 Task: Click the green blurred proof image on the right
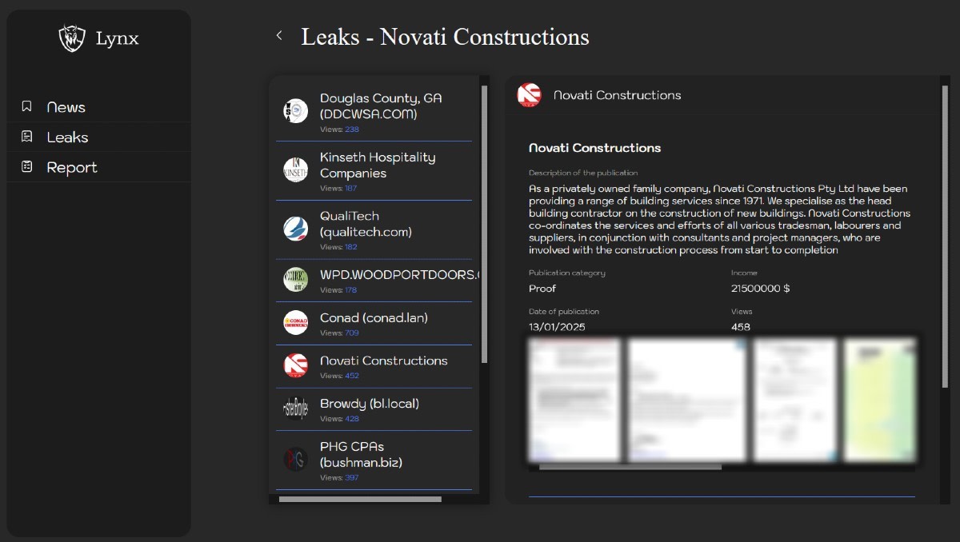(x=880, y=400)
